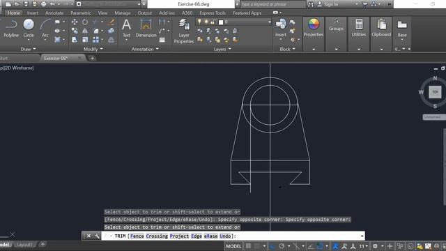The width and height of the screenshot is (446, 251).
Task: Click the Array tool icon
Action: (96, 40)
